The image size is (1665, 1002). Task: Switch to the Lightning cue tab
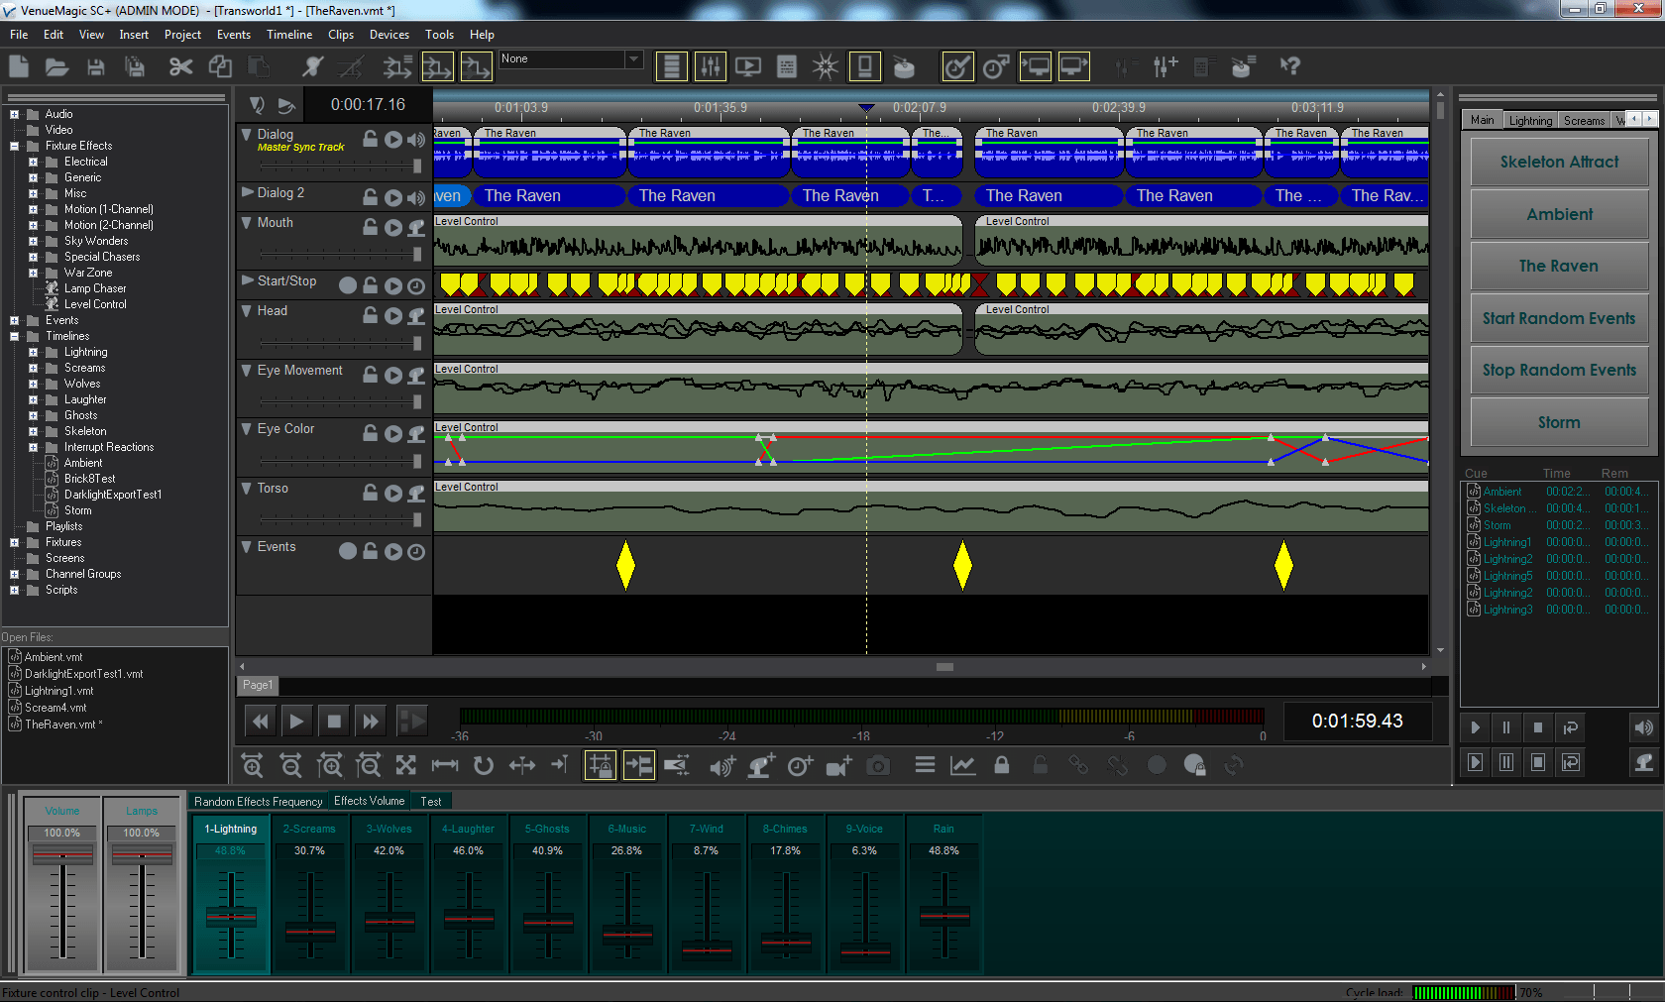point(1530,121)
